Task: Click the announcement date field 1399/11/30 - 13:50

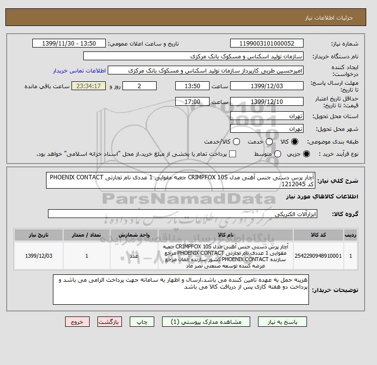Action: (69, 43)
